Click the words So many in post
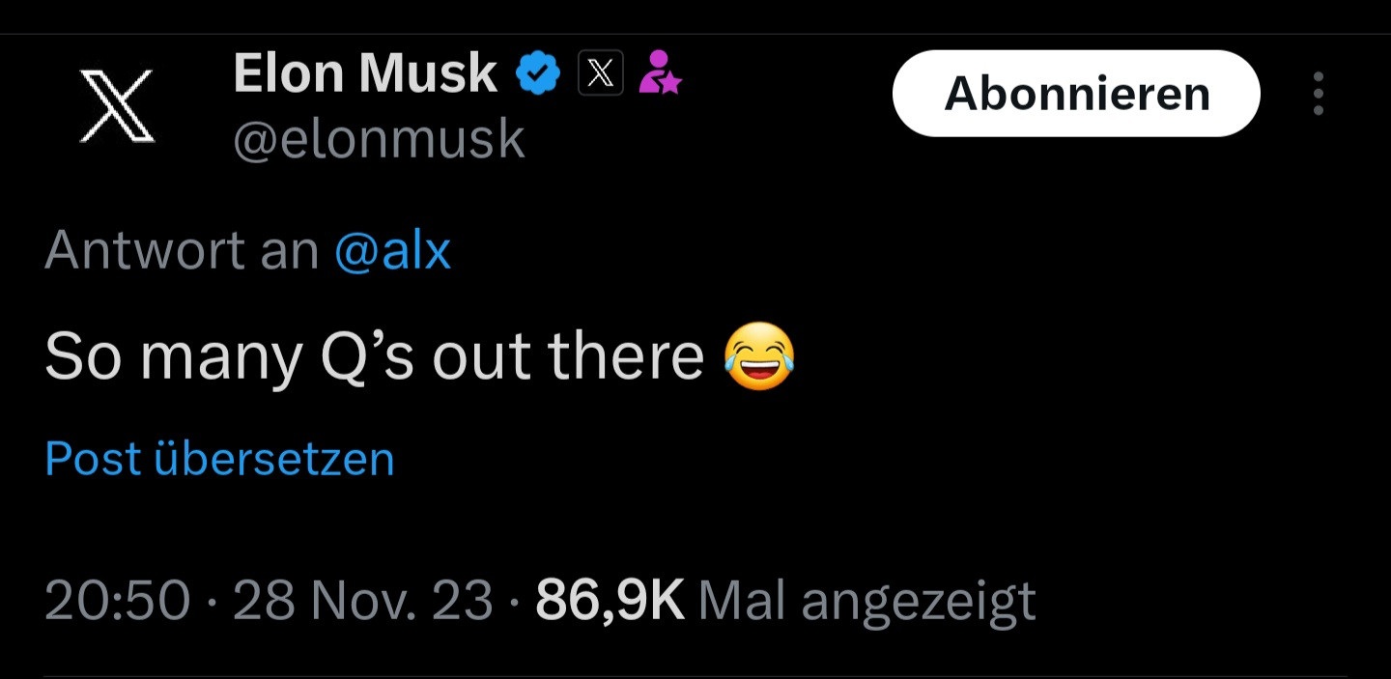This screenshot has width=1391, height=679. click(x=174, y=358)
